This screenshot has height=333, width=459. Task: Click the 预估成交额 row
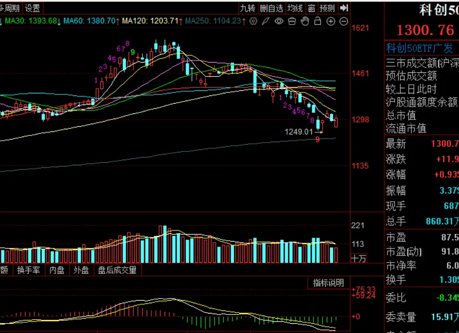421,76
